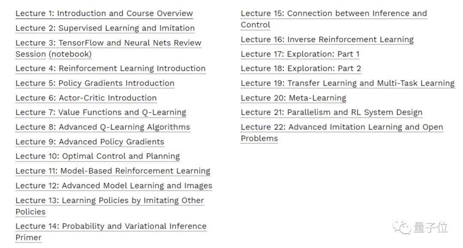The width and height of the screenshot is (463, 248).
Task: Go to Lecture 21: Parallelism and RL System Design
Action: 331,113
